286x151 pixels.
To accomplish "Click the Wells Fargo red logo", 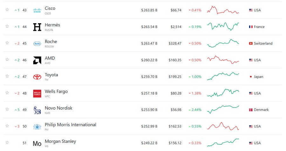I will click(x=37, y=93).
